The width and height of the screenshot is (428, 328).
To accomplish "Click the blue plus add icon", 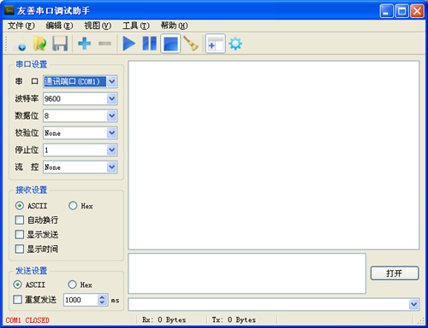I will [84, 44].
